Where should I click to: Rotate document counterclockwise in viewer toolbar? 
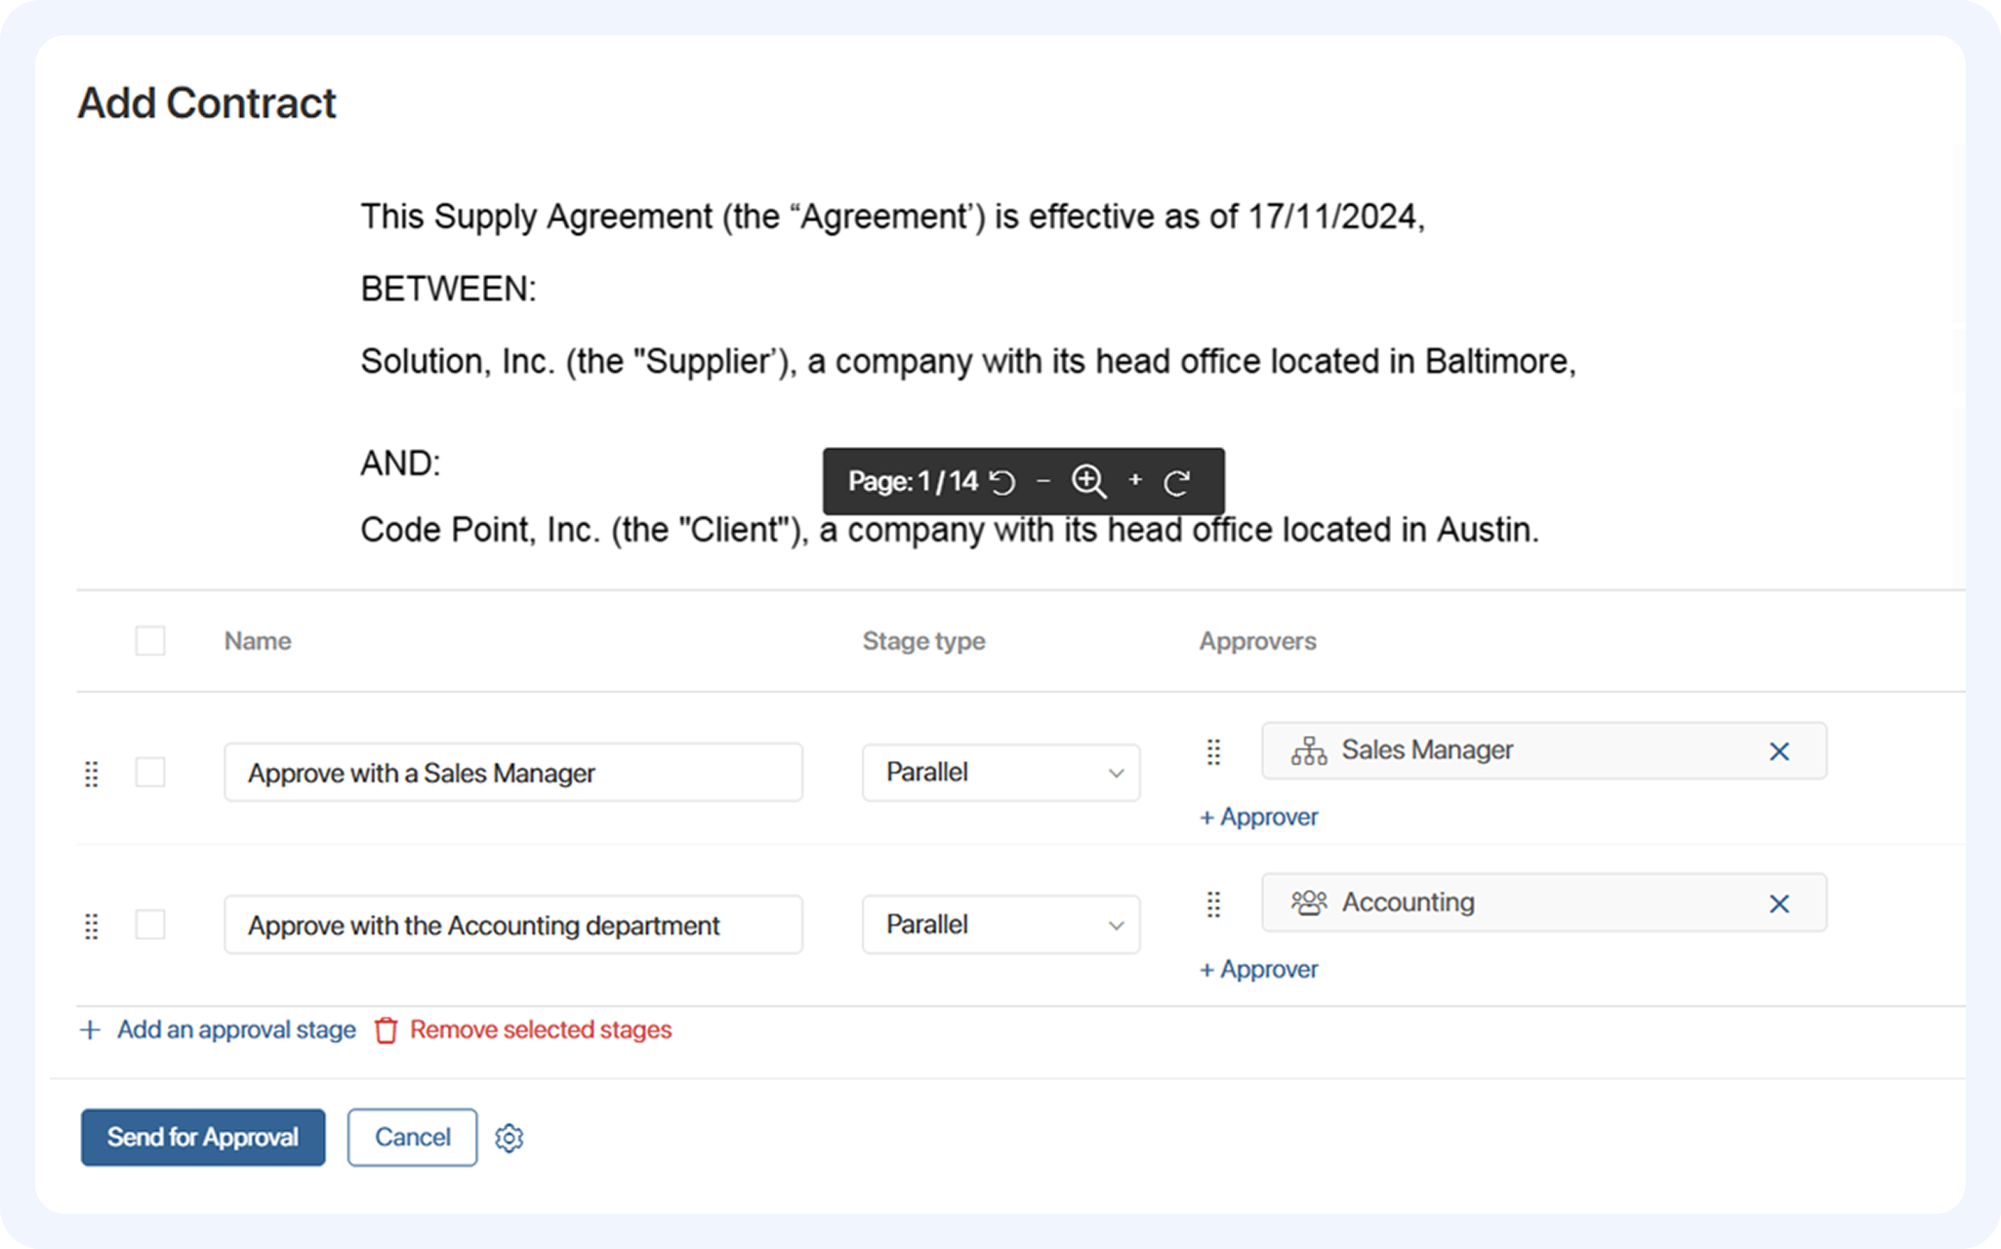pyautogui.click(x=1002, y=482)
